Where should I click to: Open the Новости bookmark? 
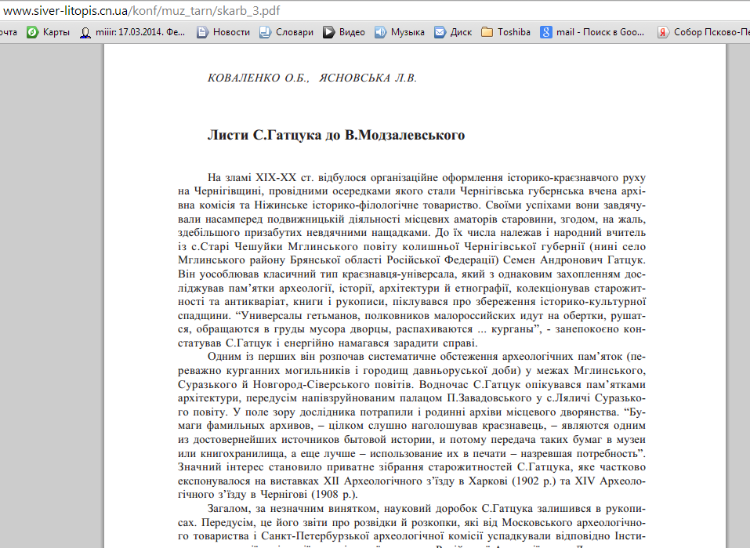point(223,32)
